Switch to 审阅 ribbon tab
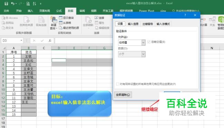224x128 pixels. [x=82, y=11]
